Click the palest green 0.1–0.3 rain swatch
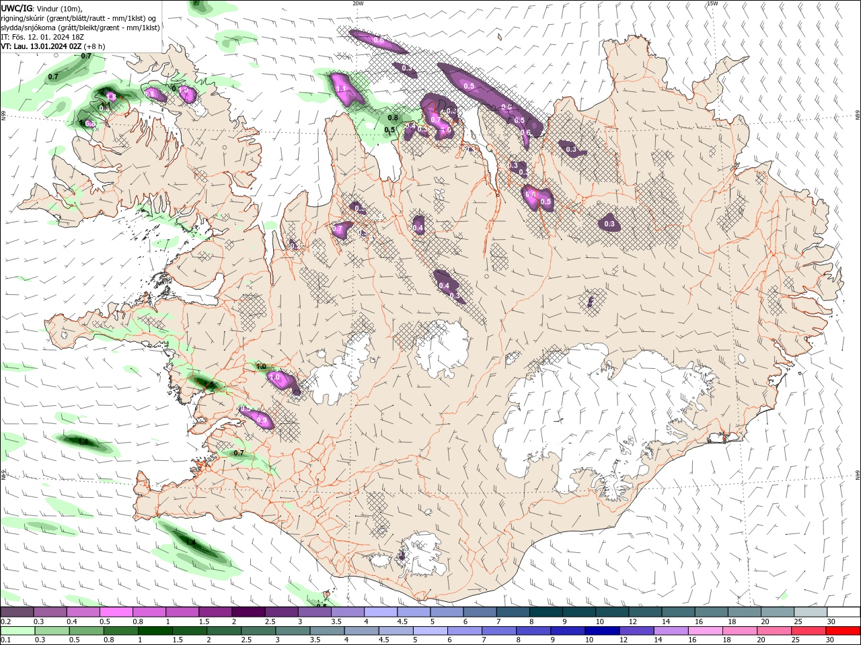 (17, 631)
